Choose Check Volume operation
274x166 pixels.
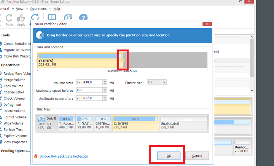coord(14,99)
